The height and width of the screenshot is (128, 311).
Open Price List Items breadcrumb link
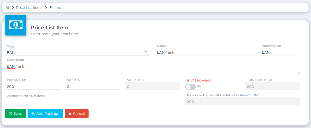pos(29,8)
